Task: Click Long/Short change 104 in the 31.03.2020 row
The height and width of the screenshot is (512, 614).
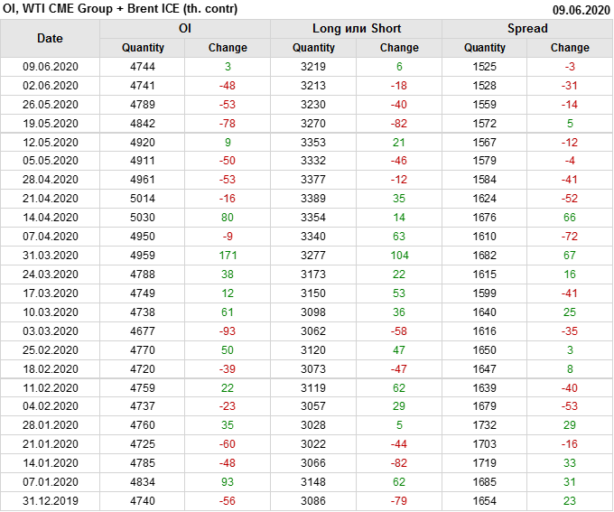Action: (399, 256)
